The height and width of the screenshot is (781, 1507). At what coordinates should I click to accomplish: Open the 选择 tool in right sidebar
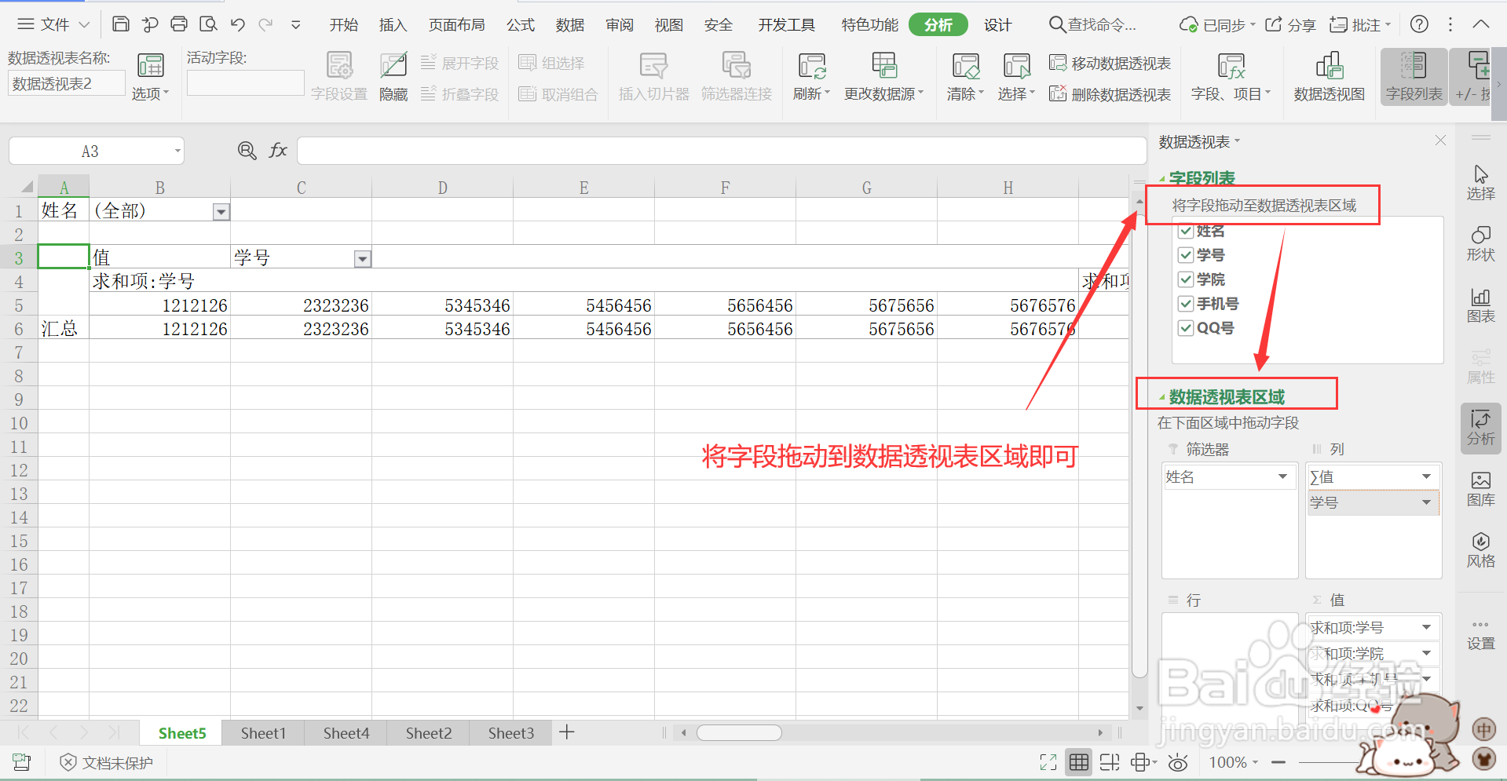point(1480,183)
